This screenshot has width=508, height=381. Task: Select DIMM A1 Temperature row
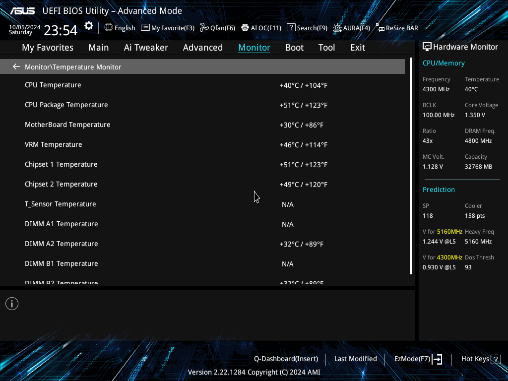202,224
